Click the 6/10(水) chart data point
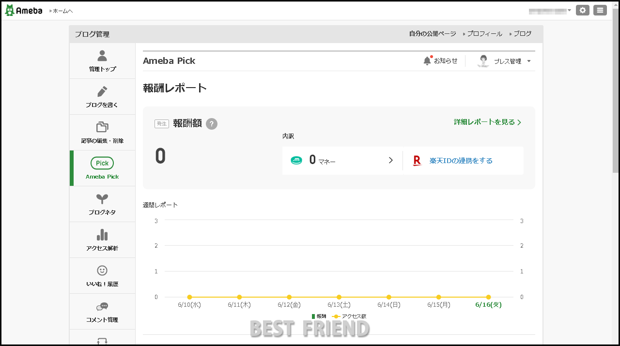Image resolution: width=620 pixels, height=346 pixels. pos(189,297)
